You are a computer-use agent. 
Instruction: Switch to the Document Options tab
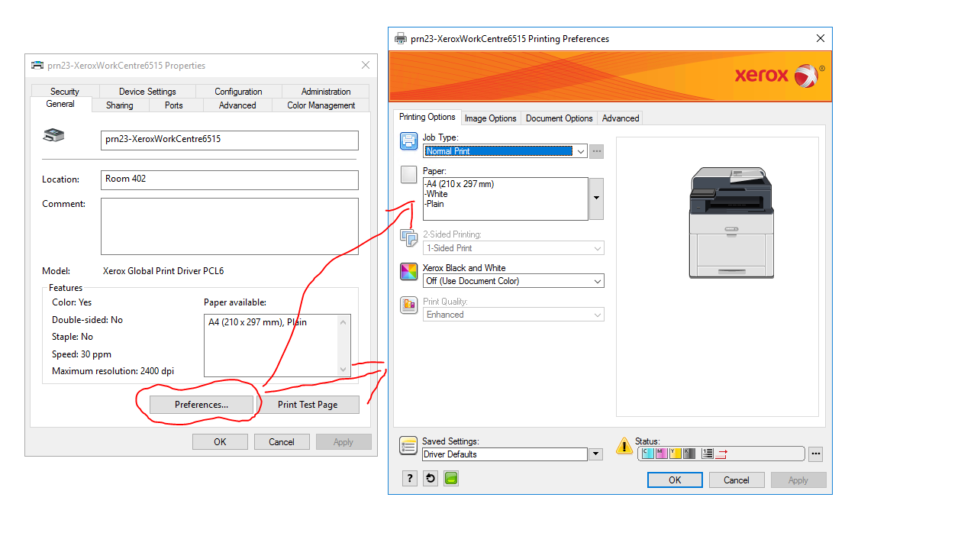point(560,118)
